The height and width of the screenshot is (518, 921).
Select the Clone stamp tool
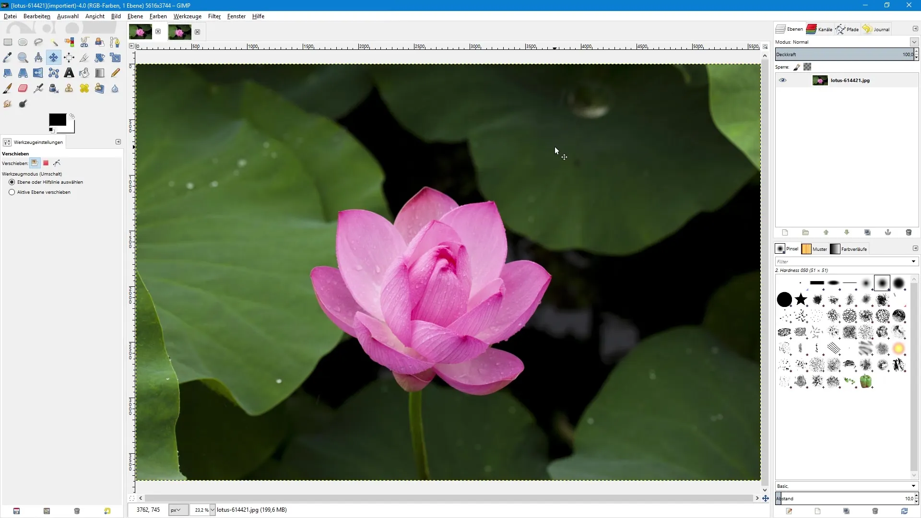pyautogui.click(x=69, y=88)
